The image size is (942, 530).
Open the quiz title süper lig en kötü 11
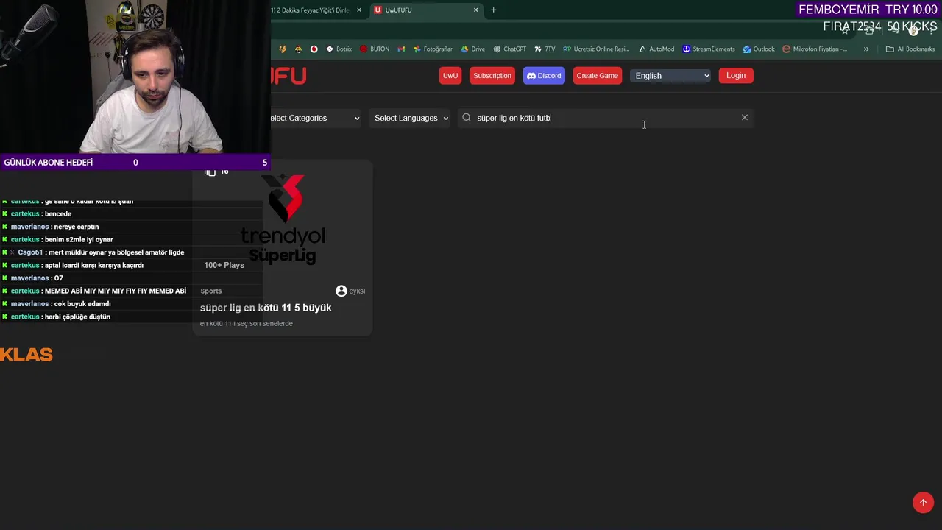tap(266, 308)
